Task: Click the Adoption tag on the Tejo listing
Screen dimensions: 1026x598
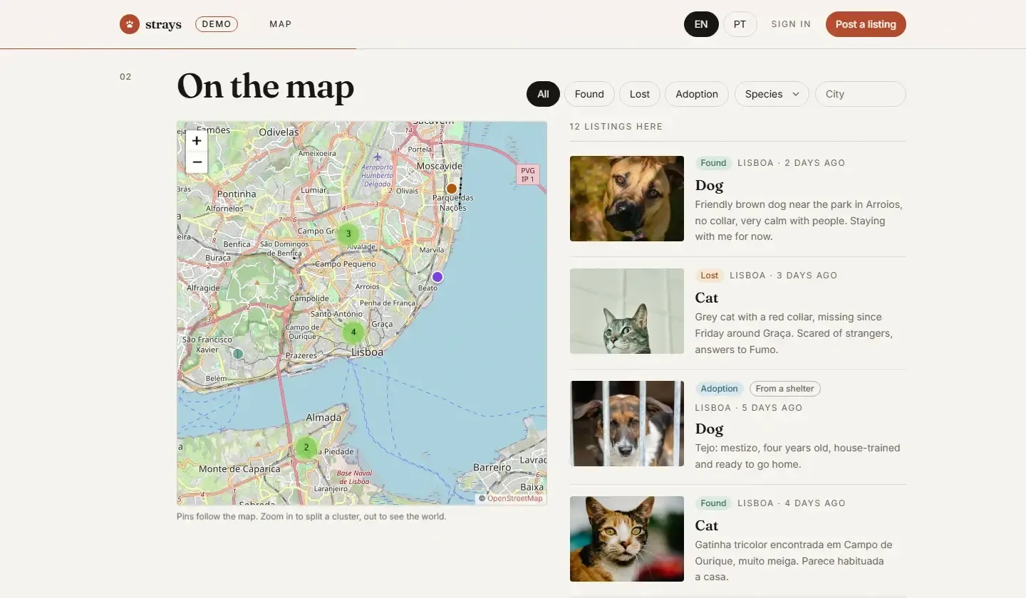Action: (720, 389)
